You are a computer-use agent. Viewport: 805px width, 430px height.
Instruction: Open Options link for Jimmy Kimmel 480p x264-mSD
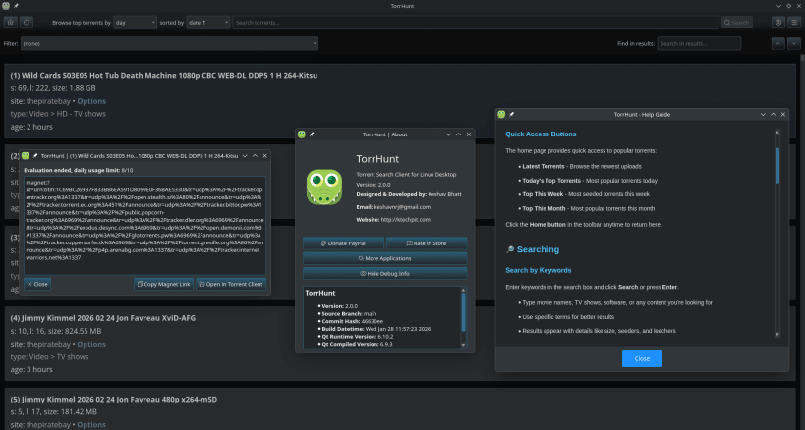click(91, 424)
